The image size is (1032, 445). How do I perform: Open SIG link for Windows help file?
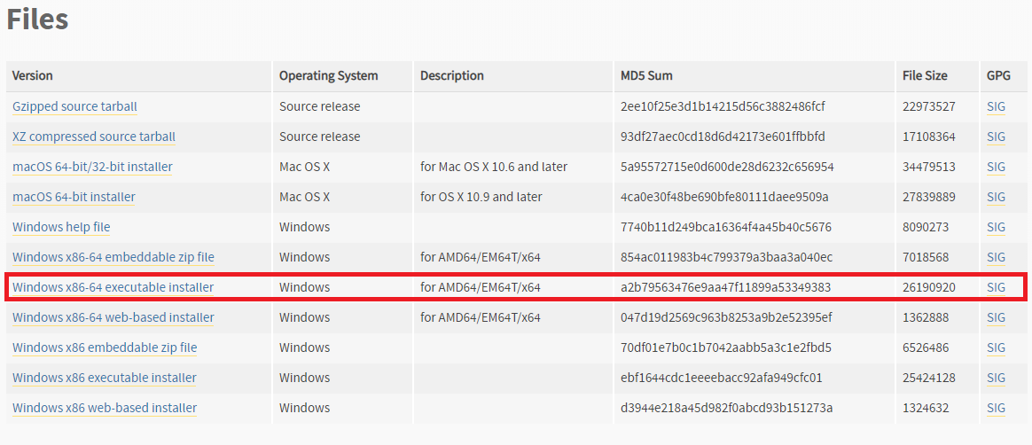click(996, 227)
